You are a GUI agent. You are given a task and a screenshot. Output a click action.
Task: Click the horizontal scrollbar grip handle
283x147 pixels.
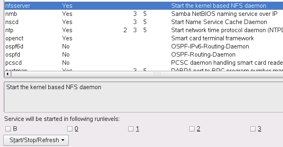point(157,74)
